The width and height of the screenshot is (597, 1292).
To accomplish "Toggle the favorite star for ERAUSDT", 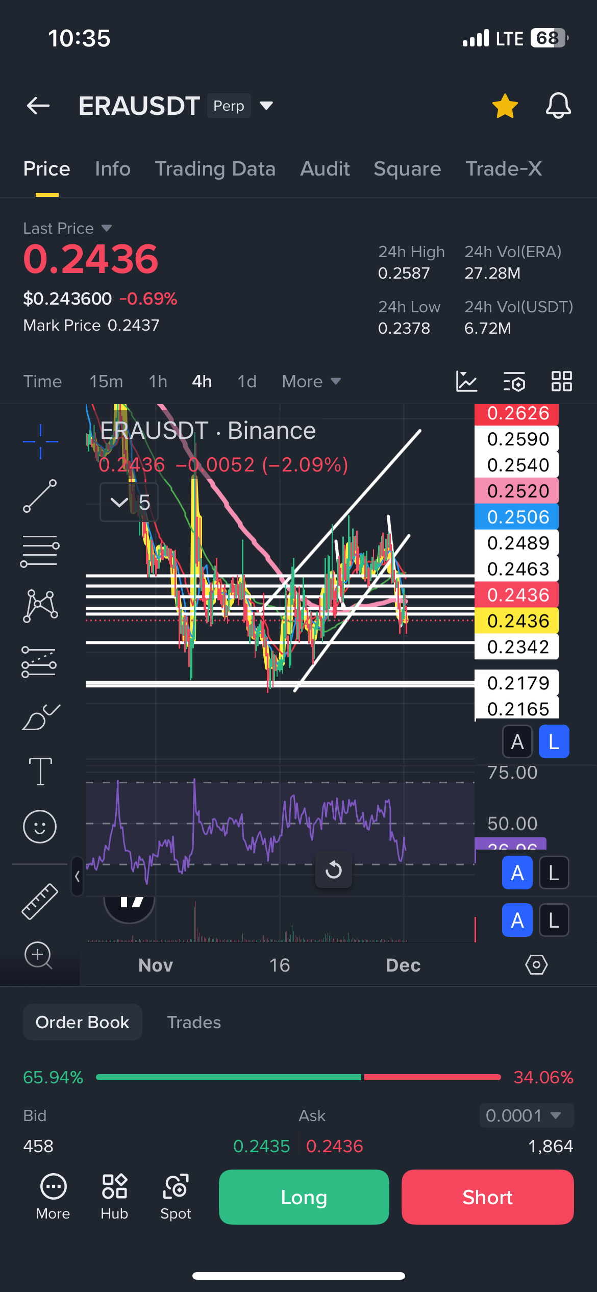I will click(505, 106).
